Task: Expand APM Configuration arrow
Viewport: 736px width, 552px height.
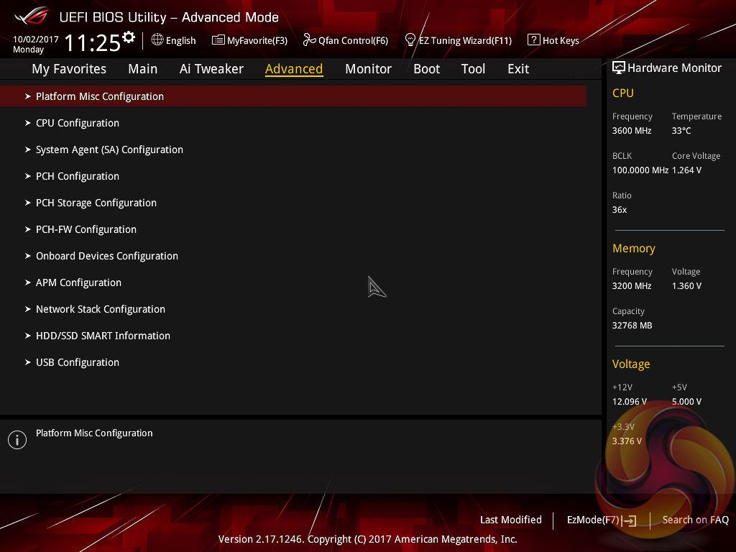Action: (x=28, y=282)
